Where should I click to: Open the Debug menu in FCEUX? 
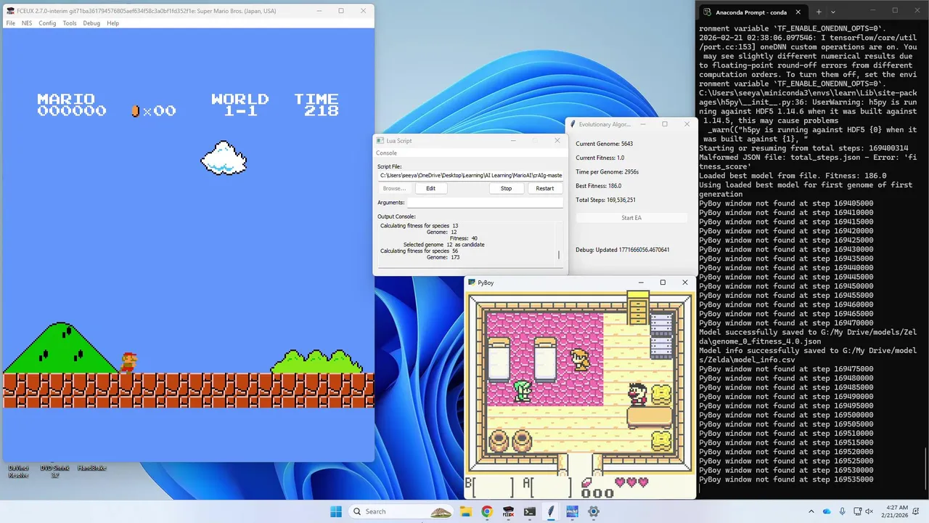pyautogui.click(x=91, y=23)
